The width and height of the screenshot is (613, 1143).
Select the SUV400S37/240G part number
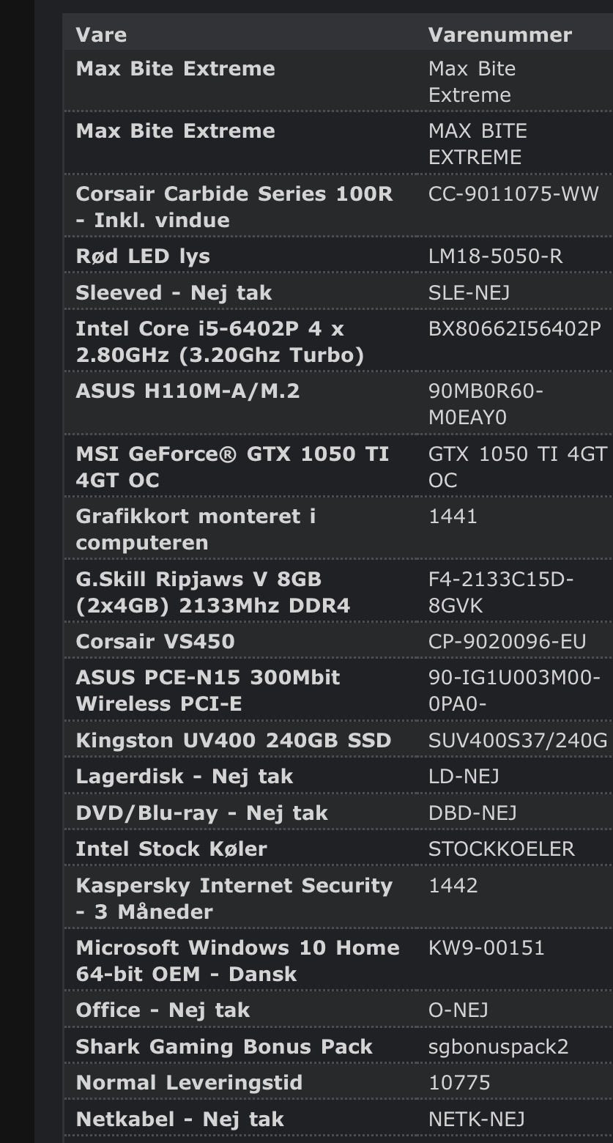point(518,740)
